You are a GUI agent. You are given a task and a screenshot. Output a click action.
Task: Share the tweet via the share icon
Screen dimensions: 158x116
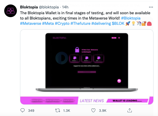130,110
